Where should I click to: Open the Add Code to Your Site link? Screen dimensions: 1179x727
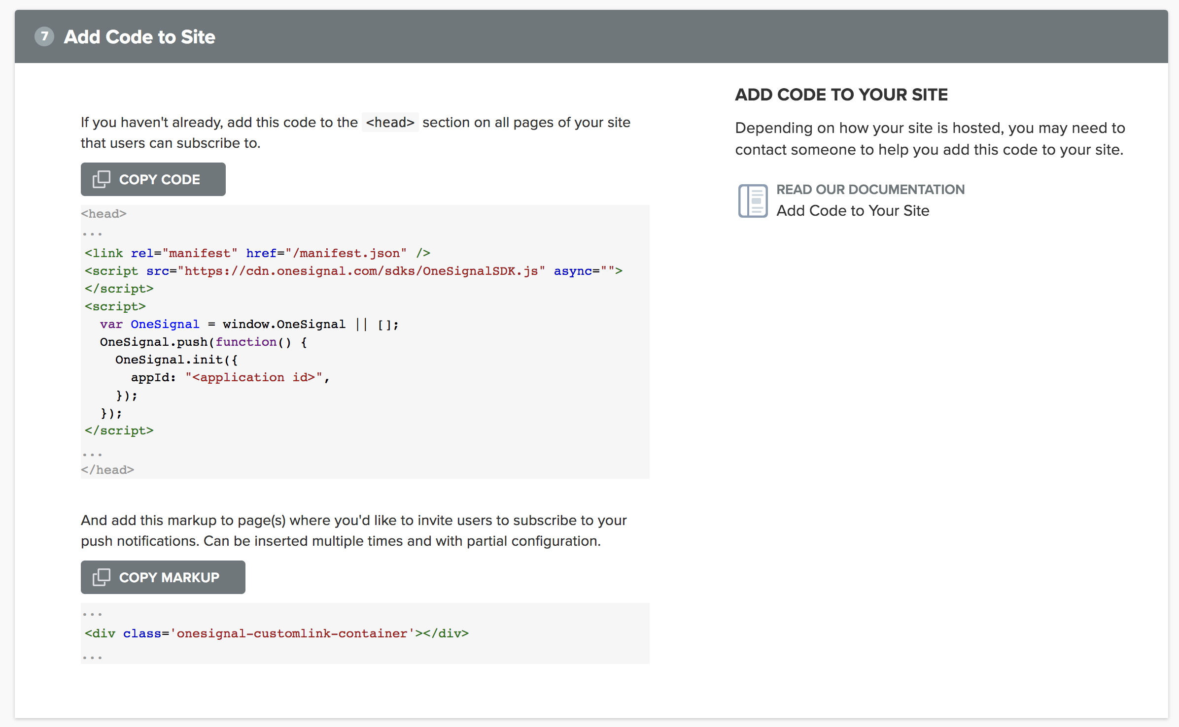pyautogui.click(x=853, y=211)
